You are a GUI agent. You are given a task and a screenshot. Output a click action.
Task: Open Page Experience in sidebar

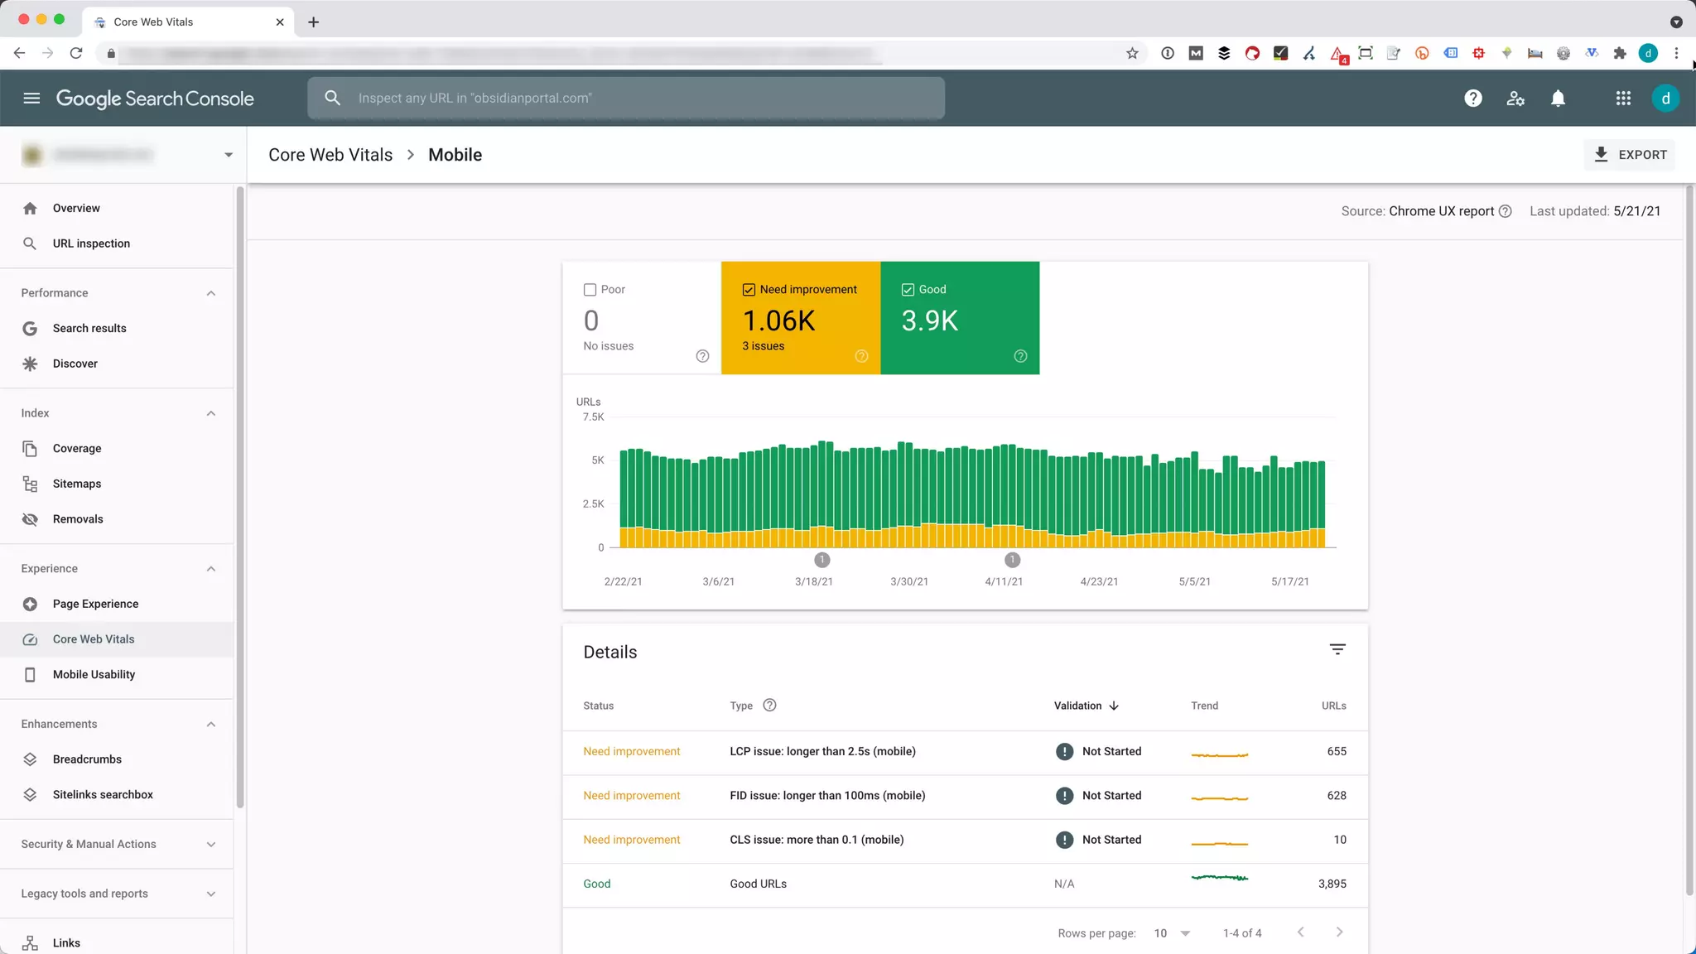tap(95, 604)
